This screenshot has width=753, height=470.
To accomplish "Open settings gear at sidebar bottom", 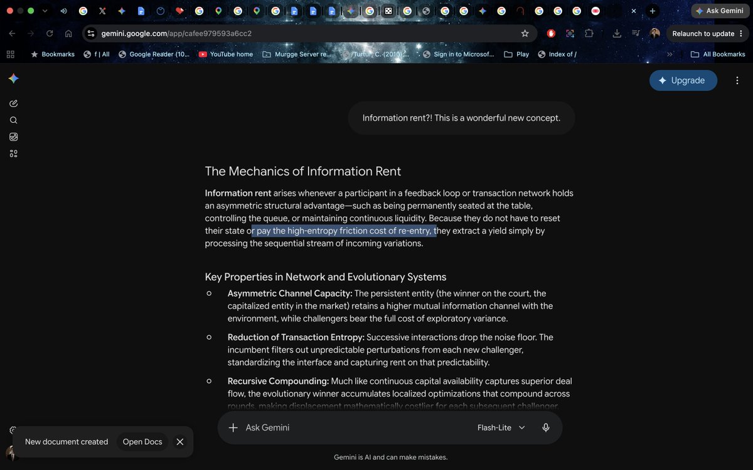I will pyautogui.click(x=13, y=431).
